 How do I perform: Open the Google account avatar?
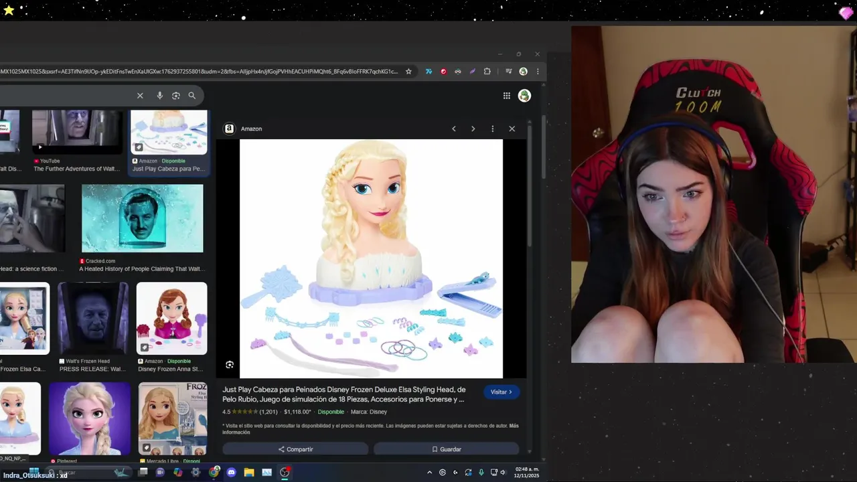pos(524,96)
